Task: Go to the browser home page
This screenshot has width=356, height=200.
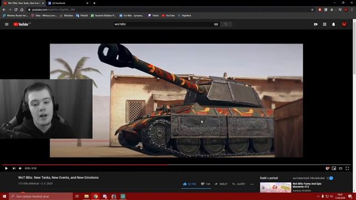Action: (22, 10)
